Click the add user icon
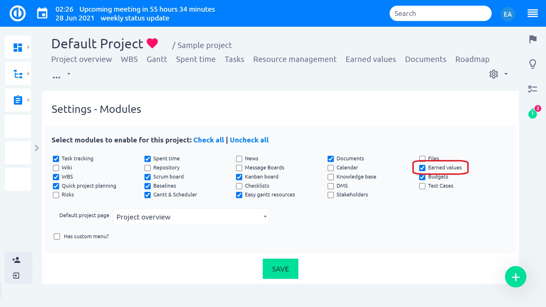Screen dimensions: 546x307 (16, 260)
